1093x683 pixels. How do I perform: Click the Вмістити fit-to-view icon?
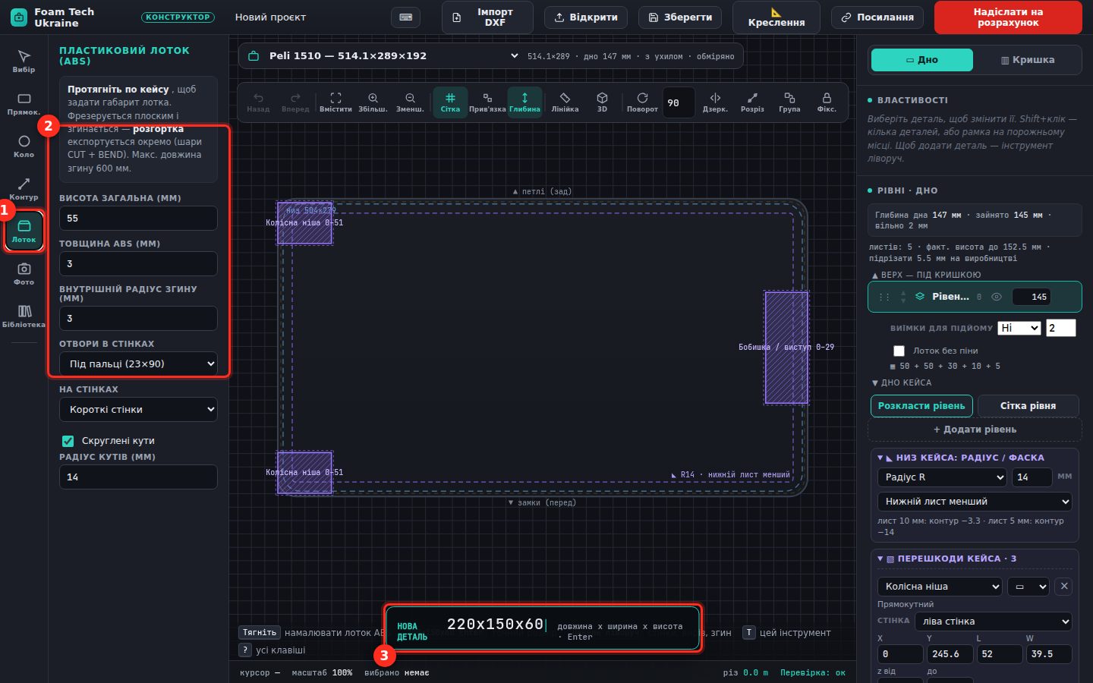click(x=335, y=102)
